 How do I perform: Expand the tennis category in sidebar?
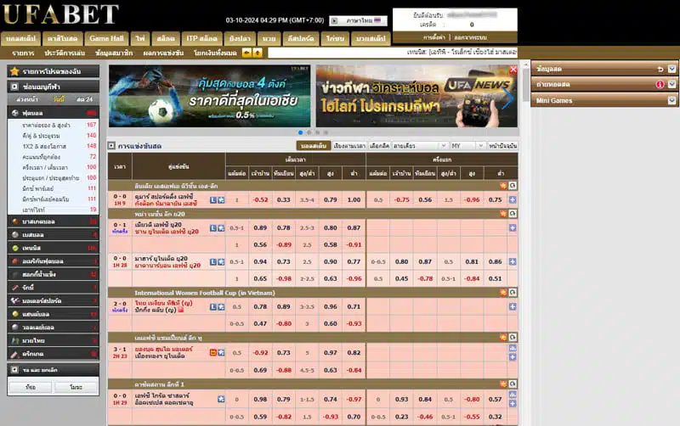pos(54,248)
